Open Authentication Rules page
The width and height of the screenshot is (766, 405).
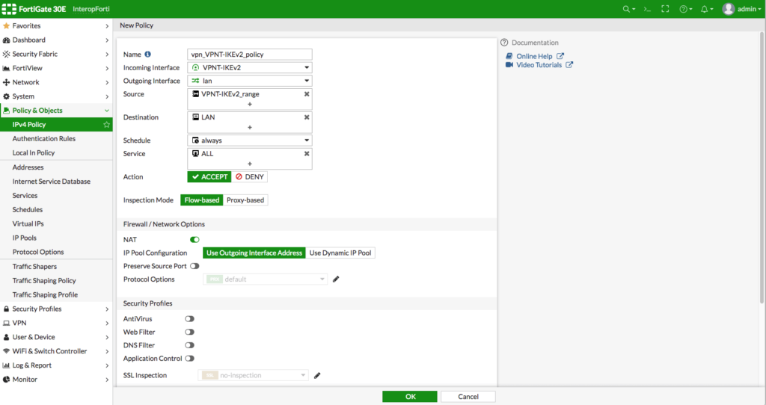(44, 138)
